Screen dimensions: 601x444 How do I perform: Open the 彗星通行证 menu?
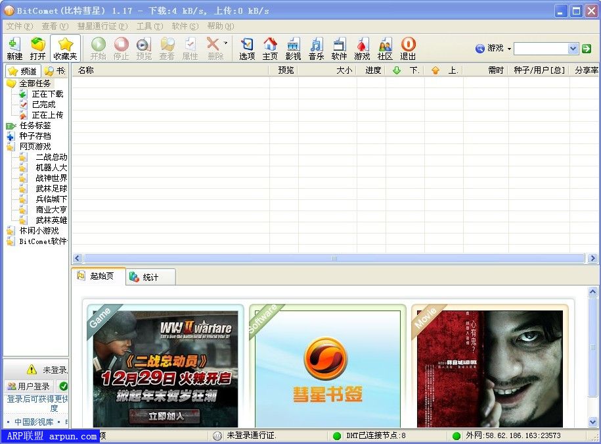(102, 26)
